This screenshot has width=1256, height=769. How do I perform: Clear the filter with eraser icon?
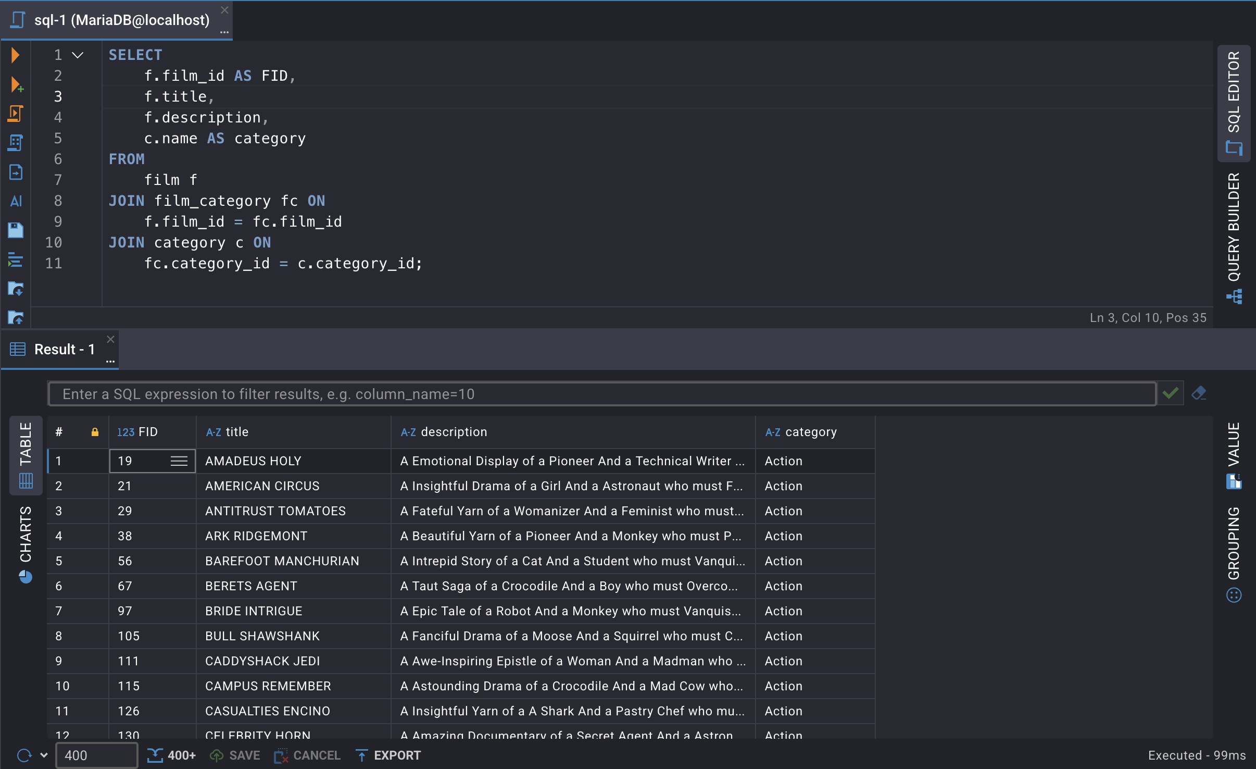(1199, 393)
